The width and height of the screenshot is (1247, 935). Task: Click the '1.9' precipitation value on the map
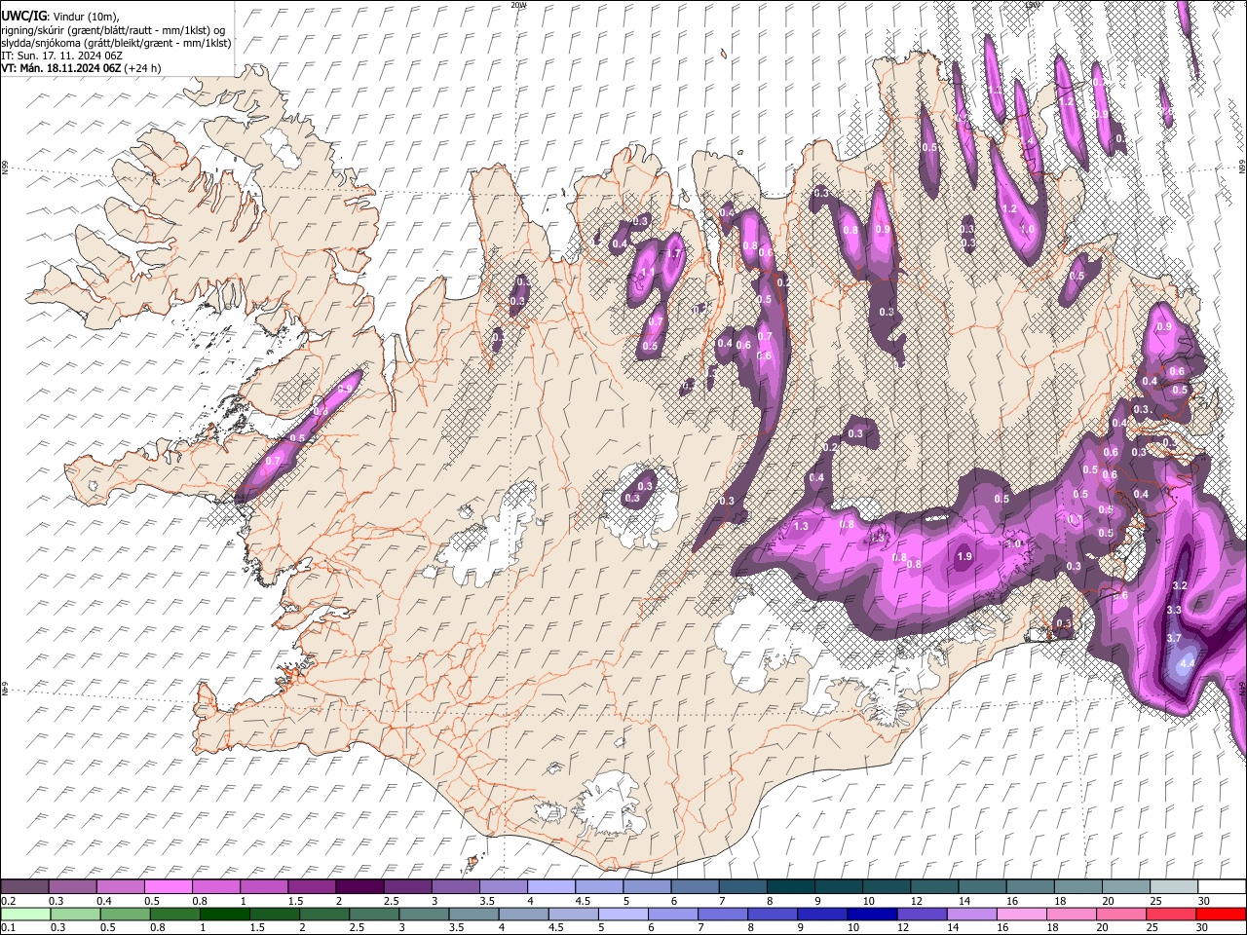pyautogui.click(x=964, y=556)
